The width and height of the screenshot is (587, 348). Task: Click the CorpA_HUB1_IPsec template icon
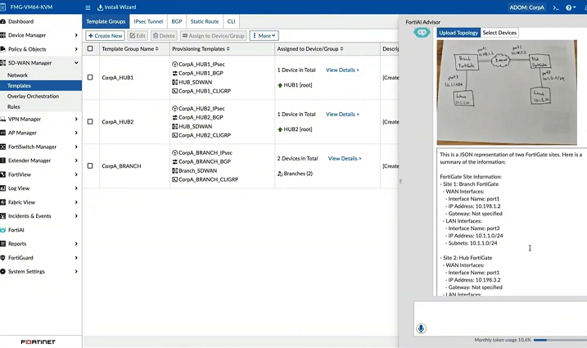coord(175,64)
